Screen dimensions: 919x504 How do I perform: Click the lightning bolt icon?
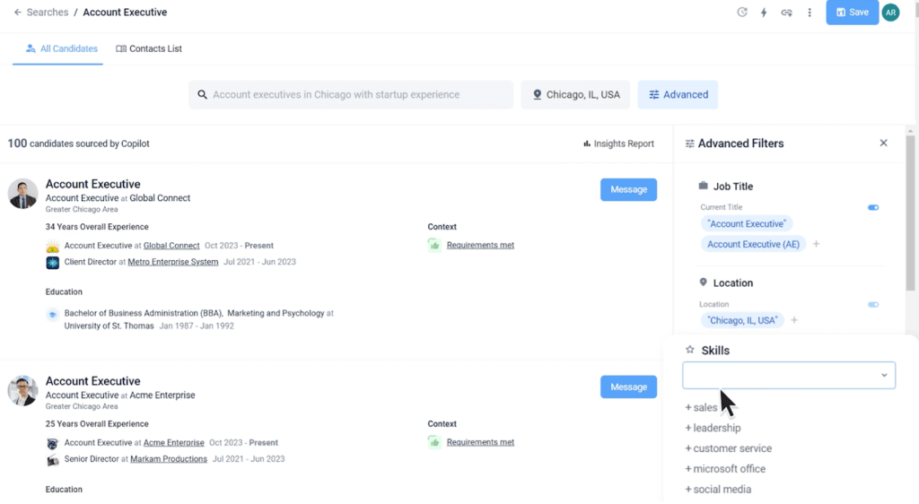point(764,13)
